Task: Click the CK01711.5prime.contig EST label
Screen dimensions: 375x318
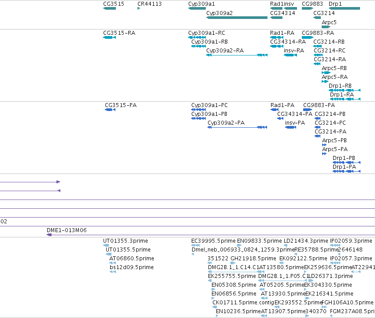Action: (243, 303)
